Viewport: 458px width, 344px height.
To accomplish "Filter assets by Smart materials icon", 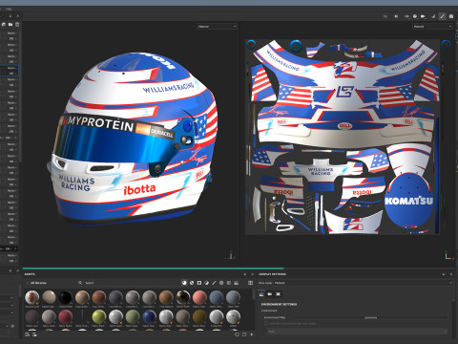I will [192, 283].
